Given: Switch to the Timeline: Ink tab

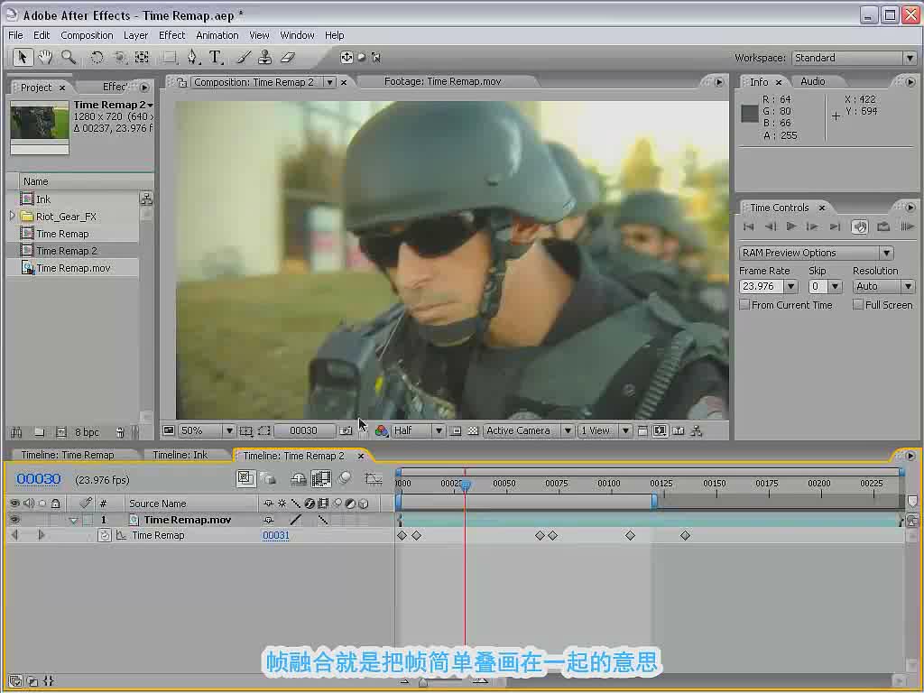Looking at the screenshot, I should (180, 455).
